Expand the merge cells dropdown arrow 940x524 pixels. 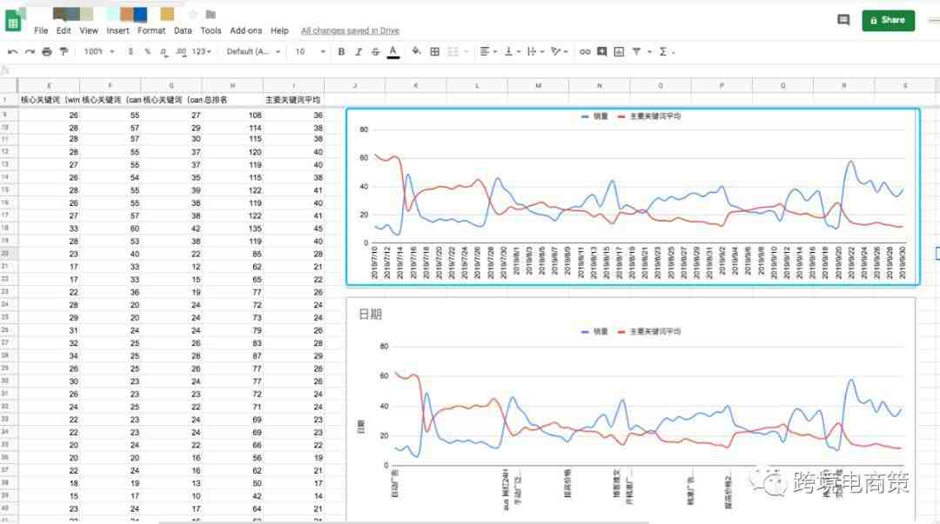(466, 52)
